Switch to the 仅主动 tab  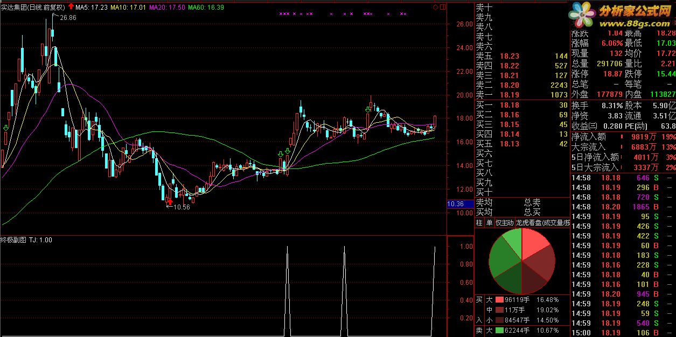504,222
